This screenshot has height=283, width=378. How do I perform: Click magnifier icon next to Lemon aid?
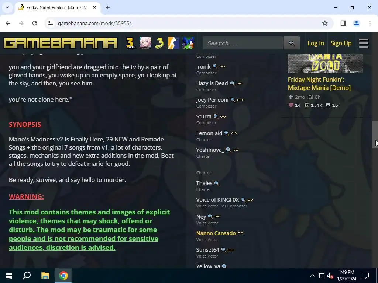pos(227,133)
